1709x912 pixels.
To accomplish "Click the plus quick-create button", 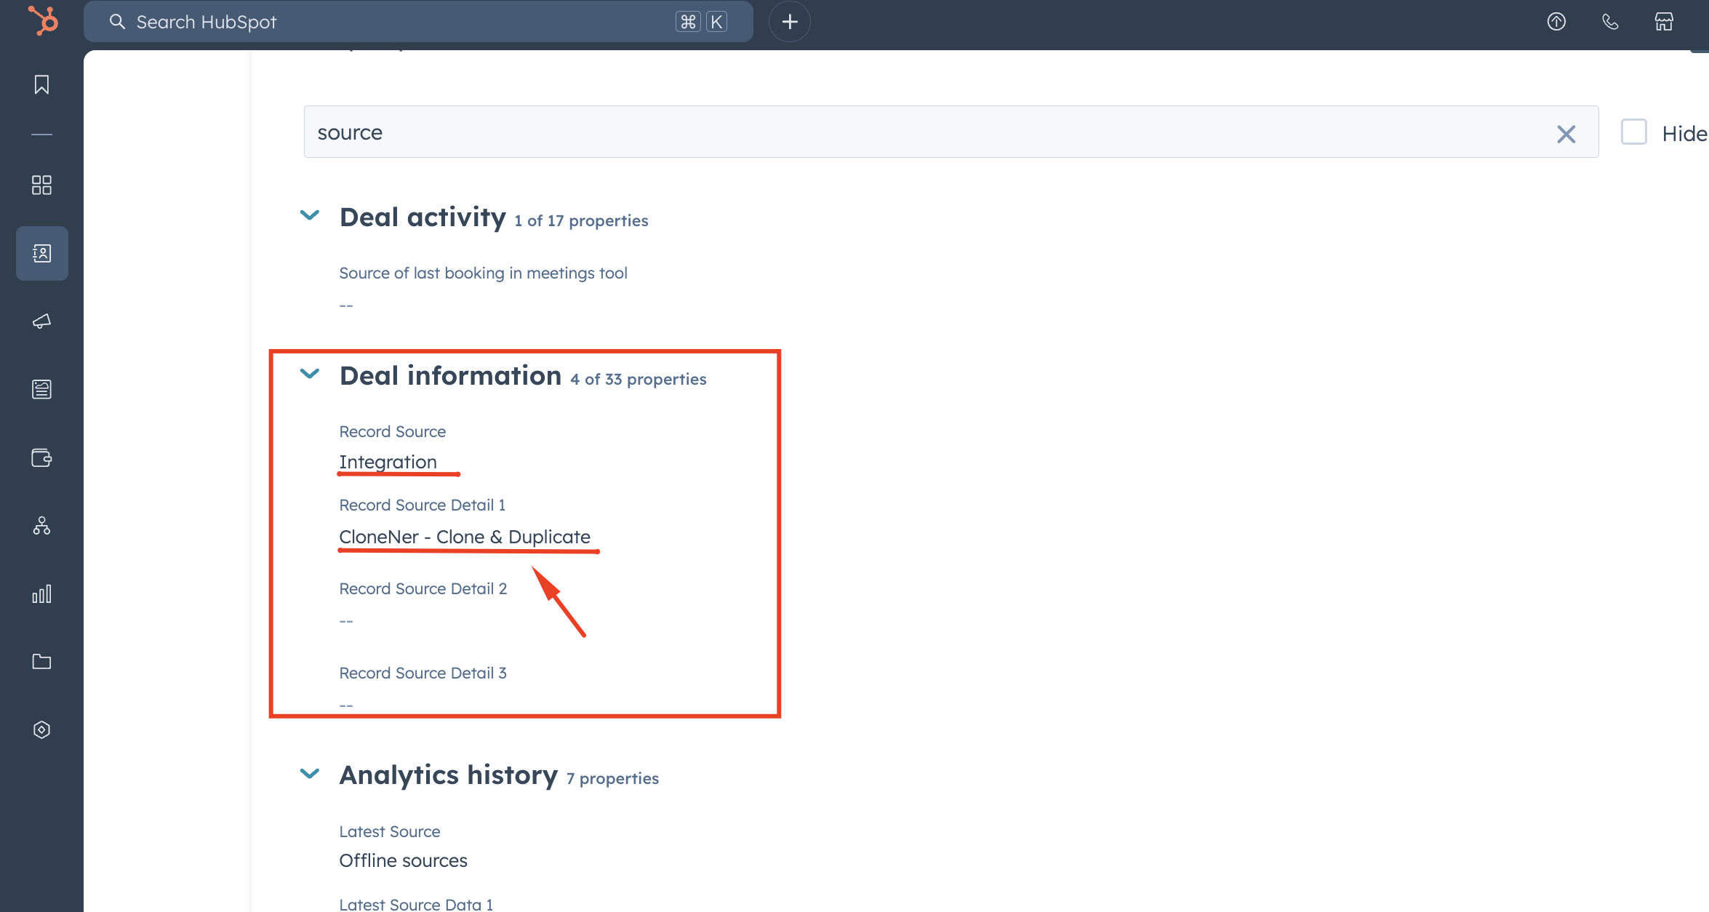I will point(790,22).
